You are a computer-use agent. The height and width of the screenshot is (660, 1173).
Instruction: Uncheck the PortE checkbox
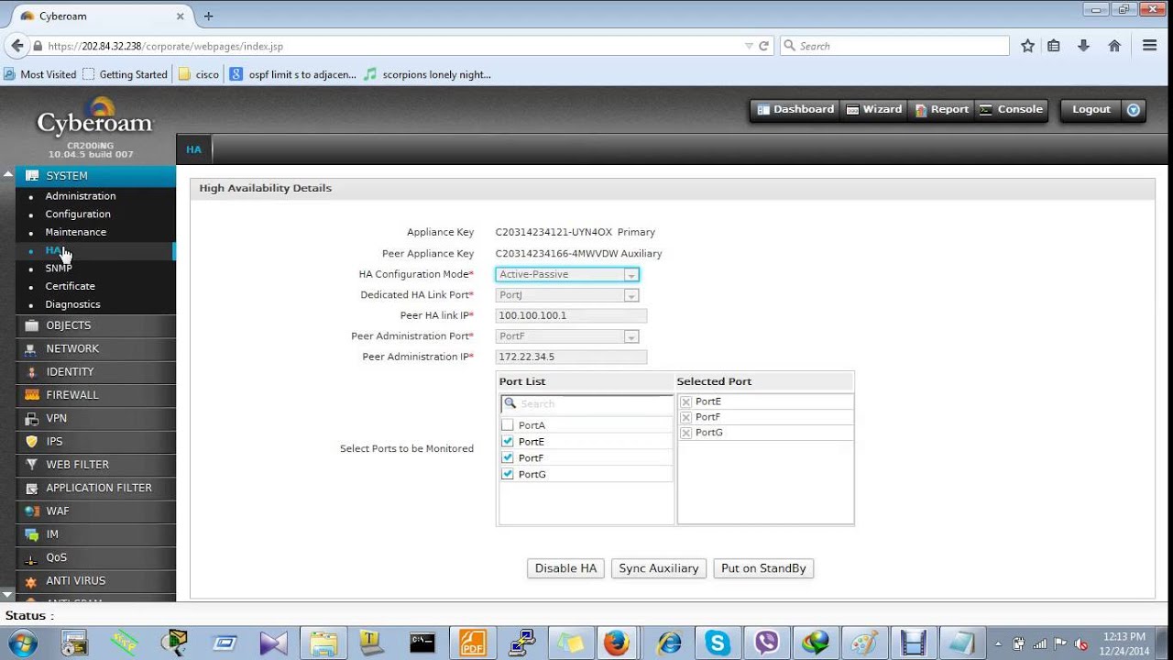pos(508,442)
